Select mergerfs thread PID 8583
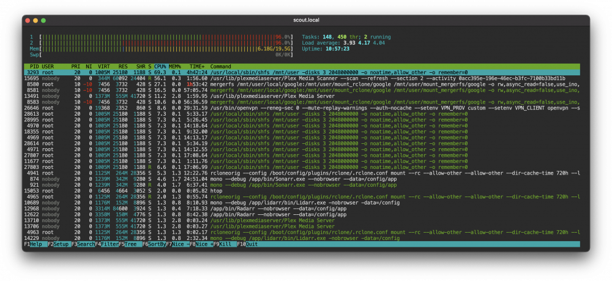612x281 pixels. pos(302,102)
